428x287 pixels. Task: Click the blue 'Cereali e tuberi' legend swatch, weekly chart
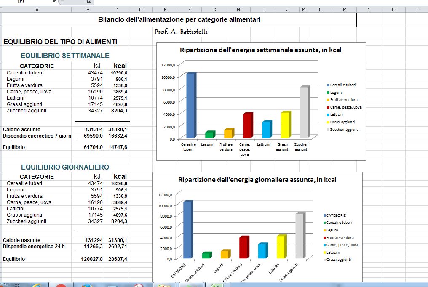coord(328,85)
